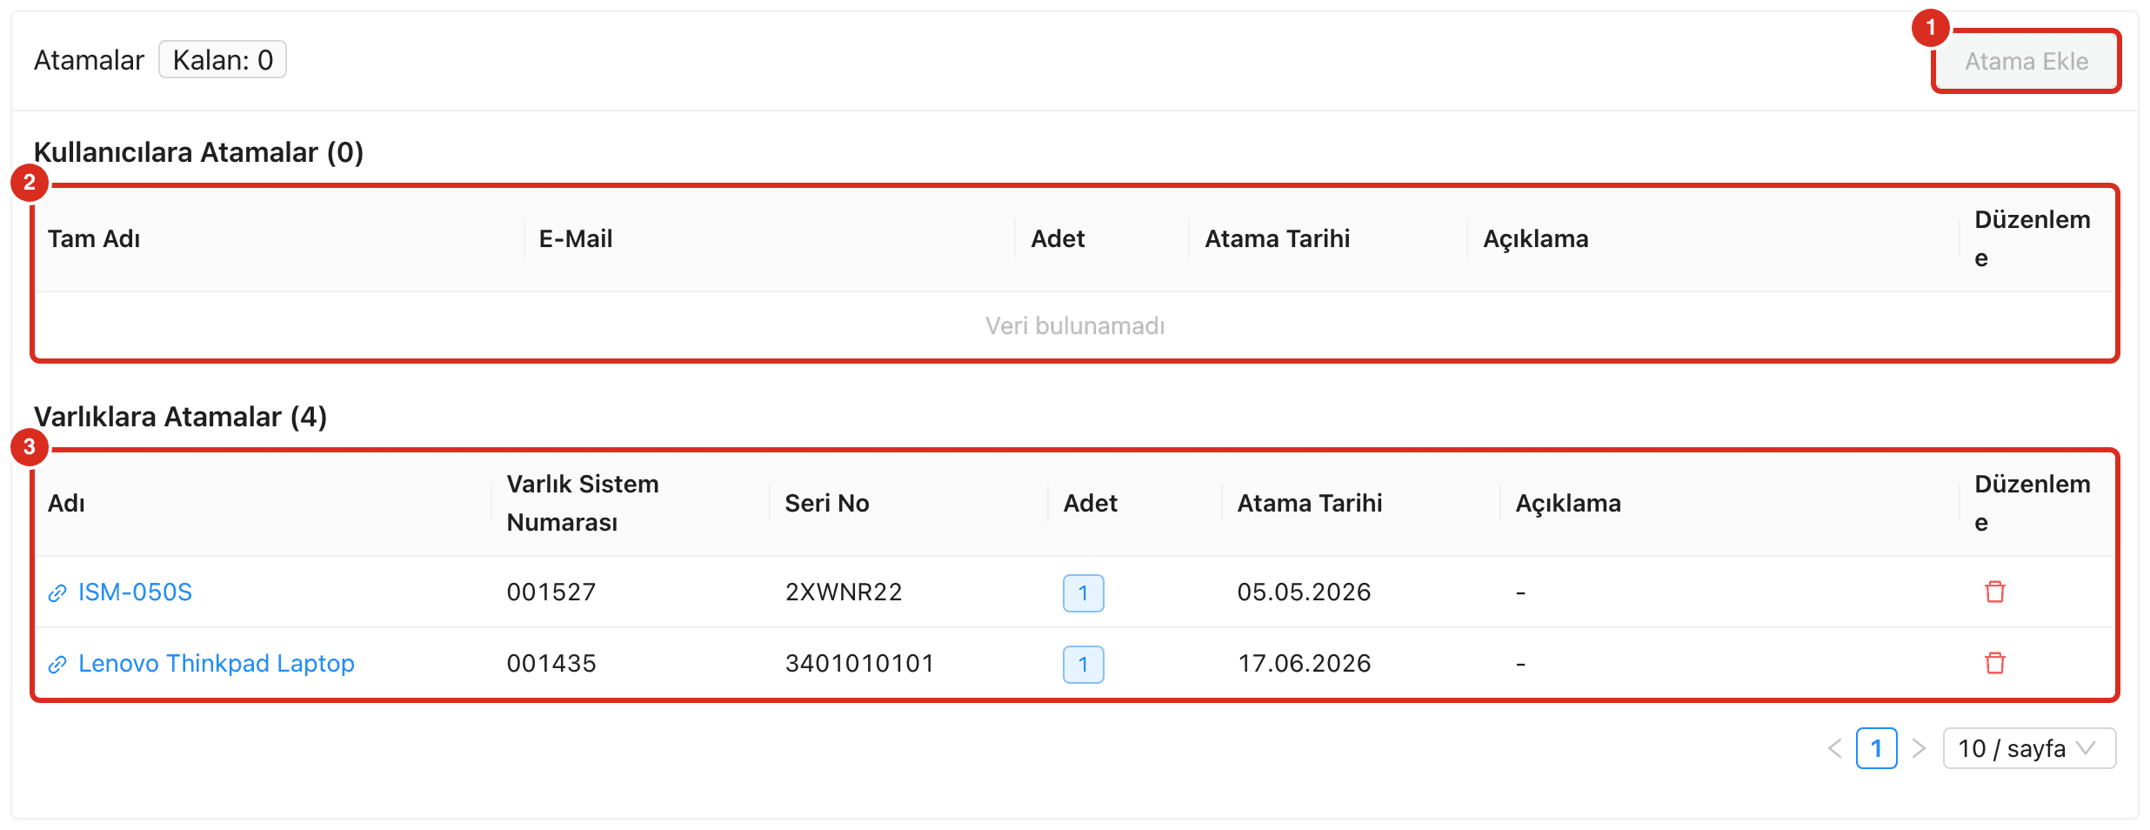2150x830 pixels.
Task: Click link icon beside Lenovo Thinkpad Laptop
Action: 57,665
